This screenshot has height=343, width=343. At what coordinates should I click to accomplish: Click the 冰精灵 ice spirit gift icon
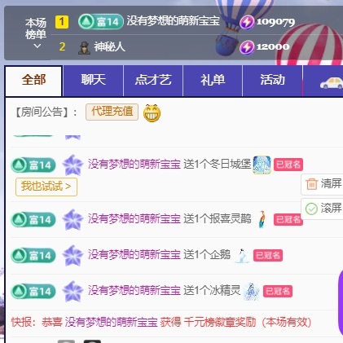coord(252,292)
